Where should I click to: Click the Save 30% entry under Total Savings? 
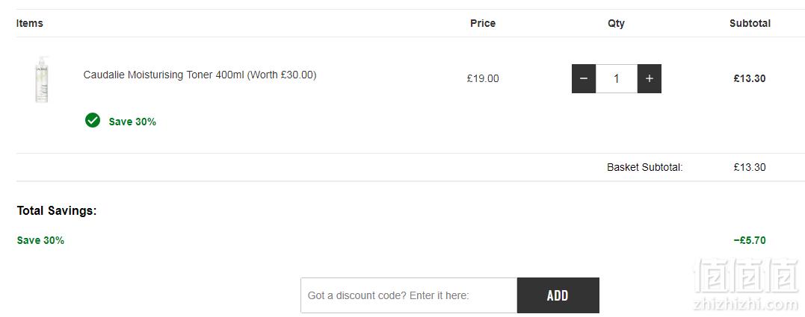[x=40, y=240]
